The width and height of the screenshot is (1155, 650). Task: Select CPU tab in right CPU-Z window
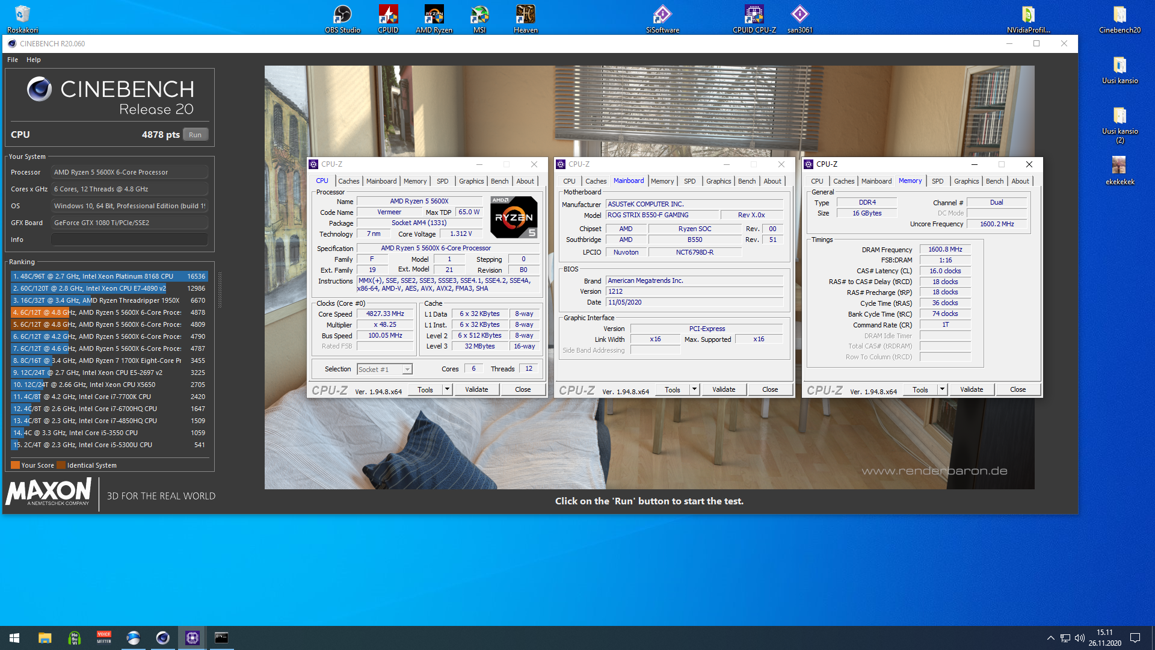click(x=816, y=181)
